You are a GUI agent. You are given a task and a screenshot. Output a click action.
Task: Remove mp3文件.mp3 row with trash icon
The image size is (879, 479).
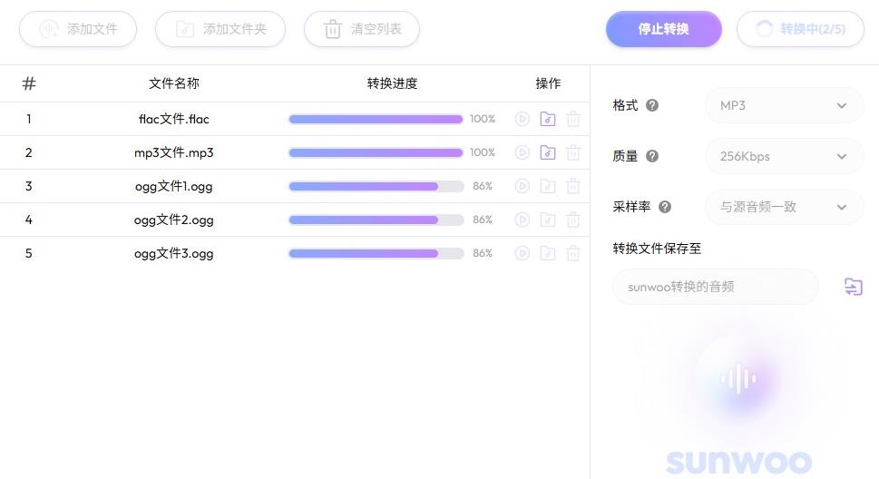[x=573, y=152]
